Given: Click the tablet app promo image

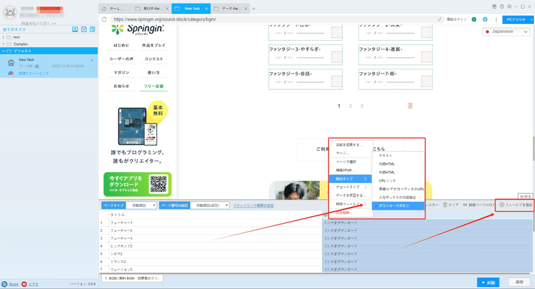Looking at the screenshot, I should pos(138,126).
